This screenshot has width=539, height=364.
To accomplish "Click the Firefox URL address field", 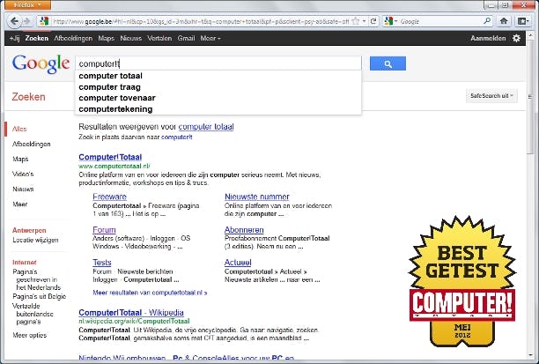I will tap(201, 21).
